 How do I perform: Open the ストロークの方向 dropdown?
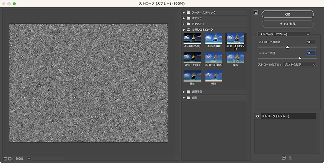(299, 65)
